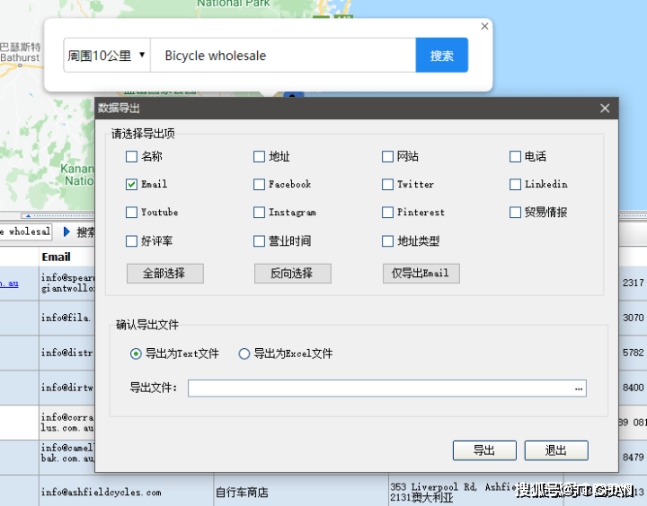The height and width of the screenshot is (506, 647).
Task: Click the 全部选择 button
Action: tap(165, 274)
